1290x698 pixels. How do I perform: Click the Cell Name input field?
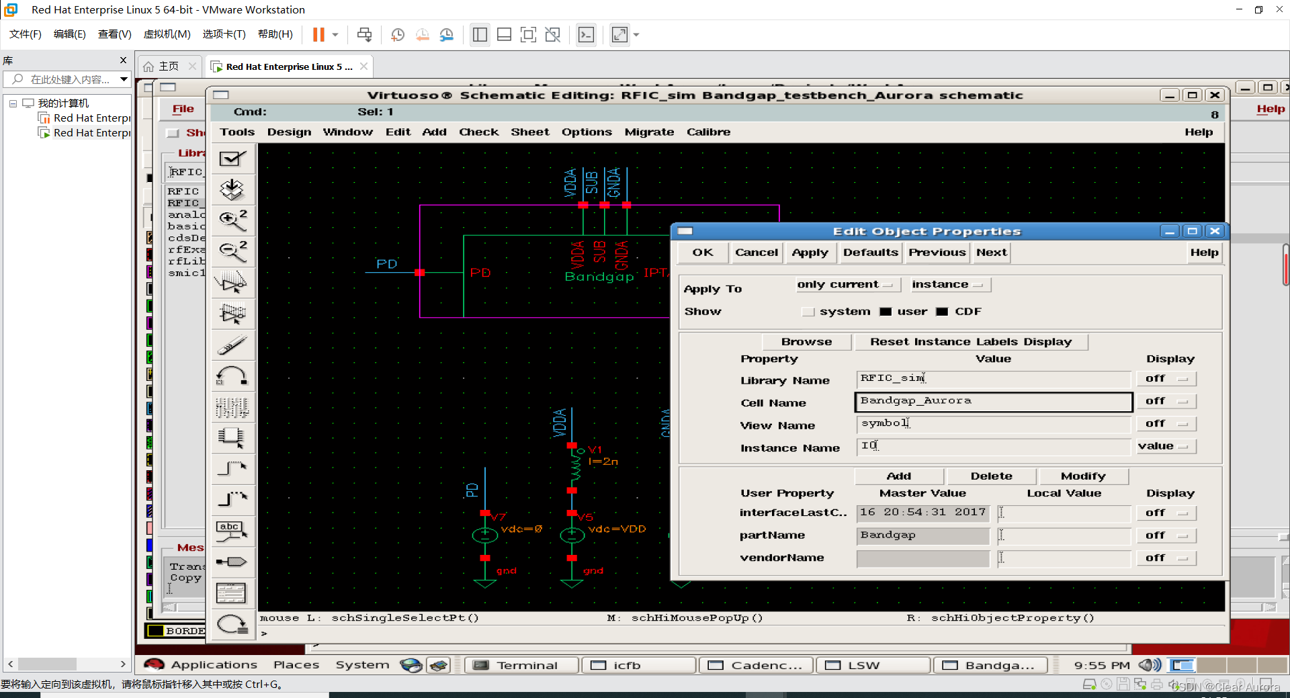(994, 402)
